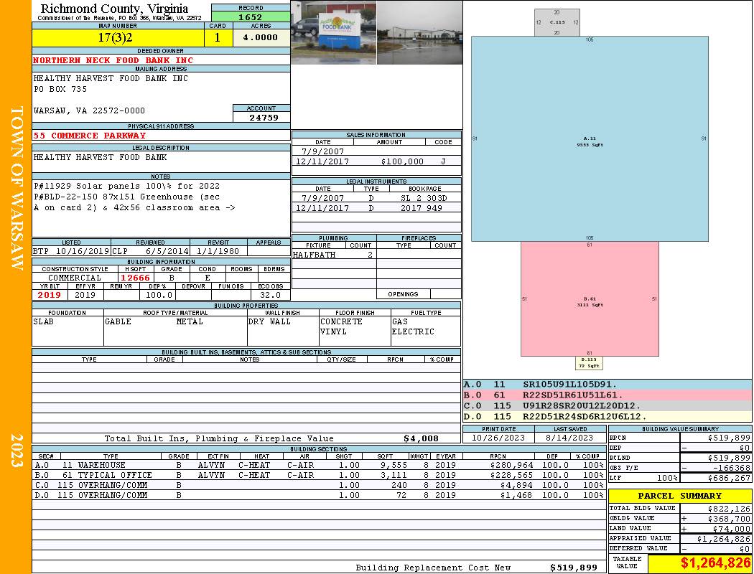Select the blue section A.11 sketch area

click(590, 138)
